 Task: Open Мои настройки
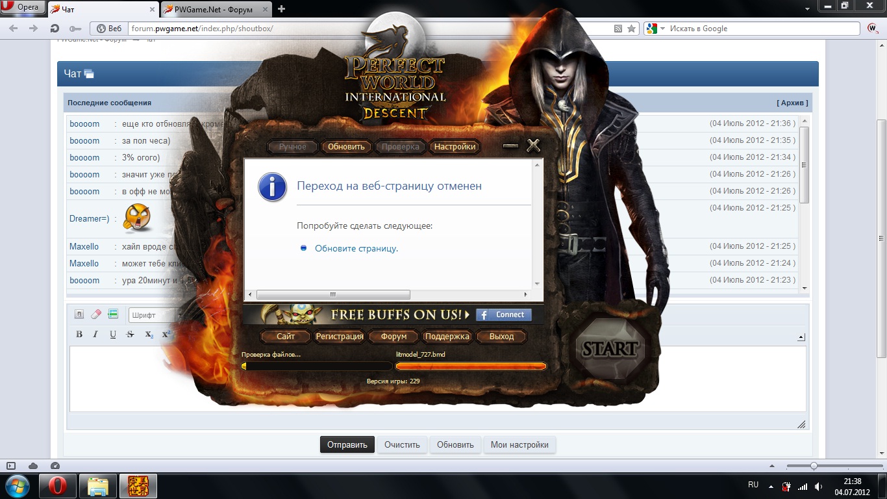(519, 444)
